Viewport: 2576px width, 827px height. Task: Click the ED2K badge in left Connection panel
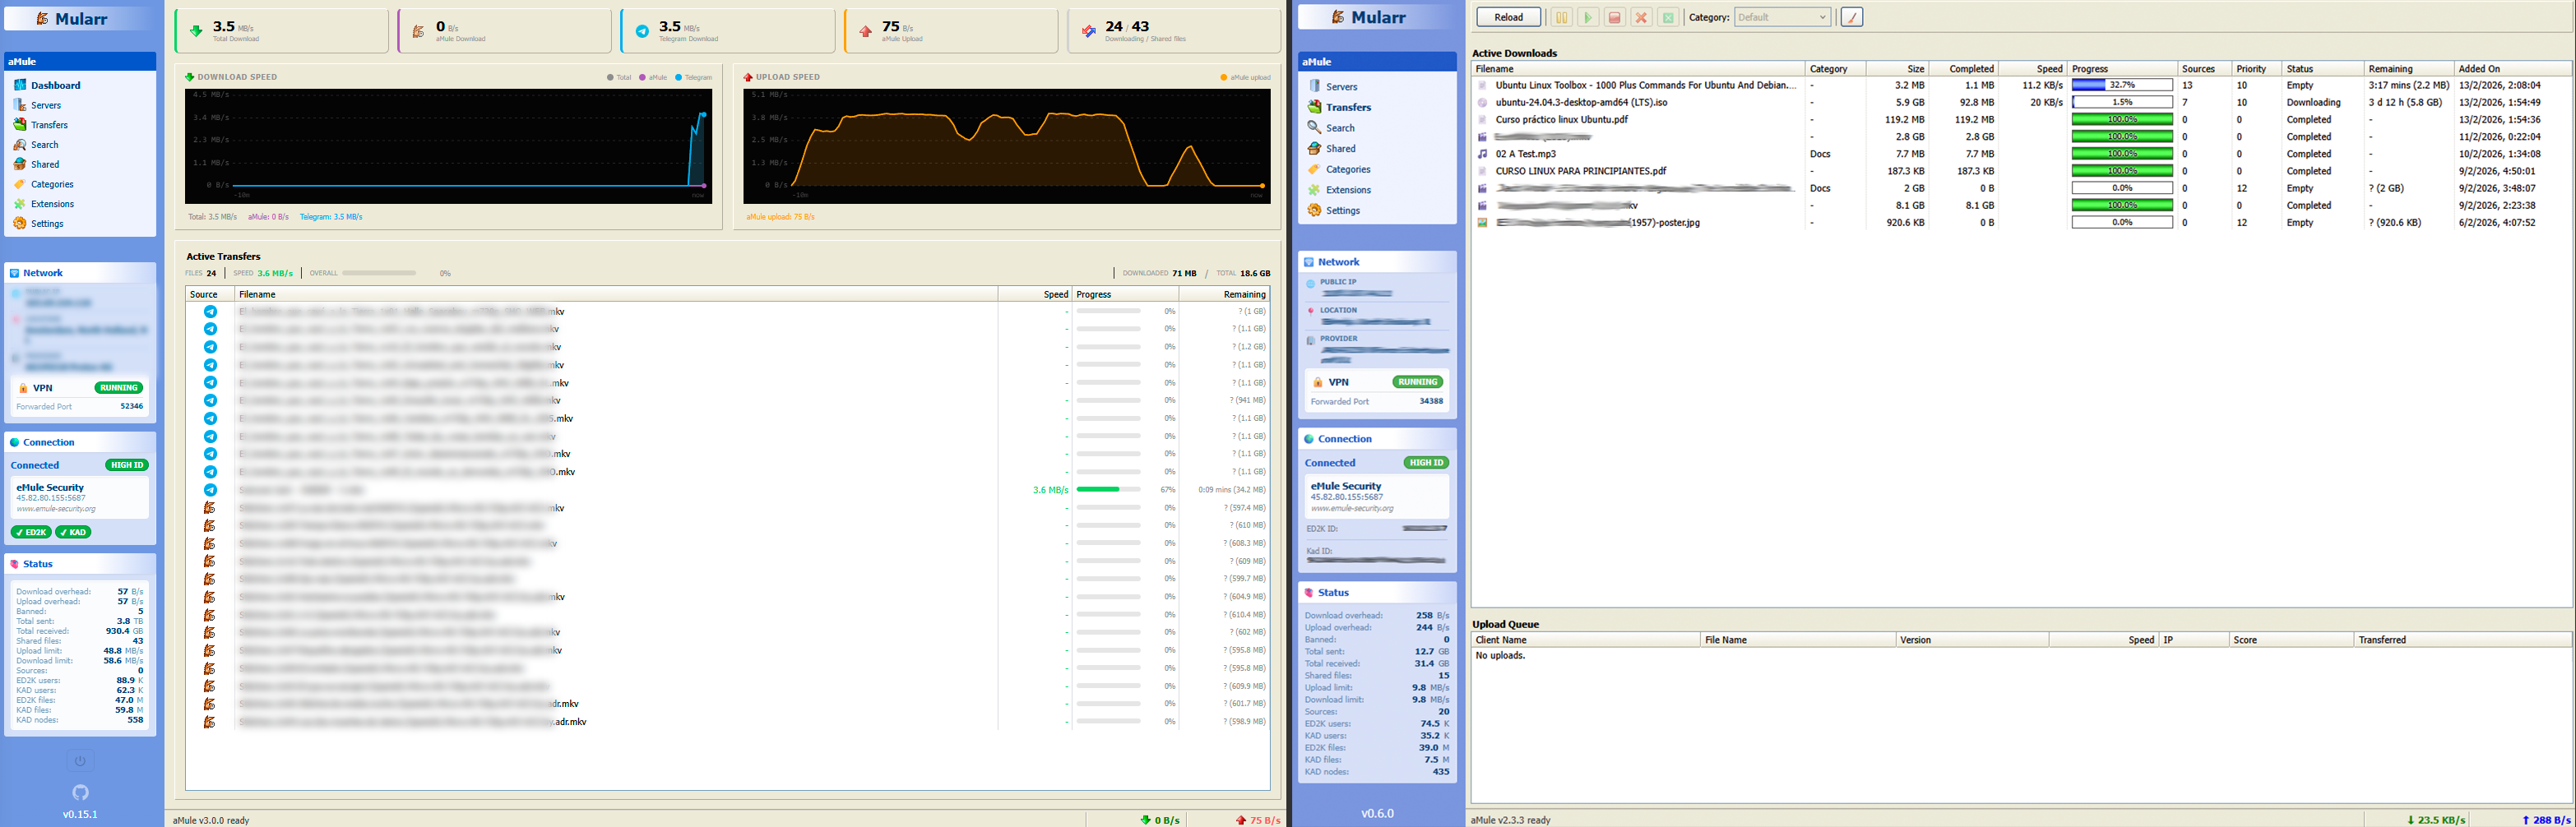point(31,532)
